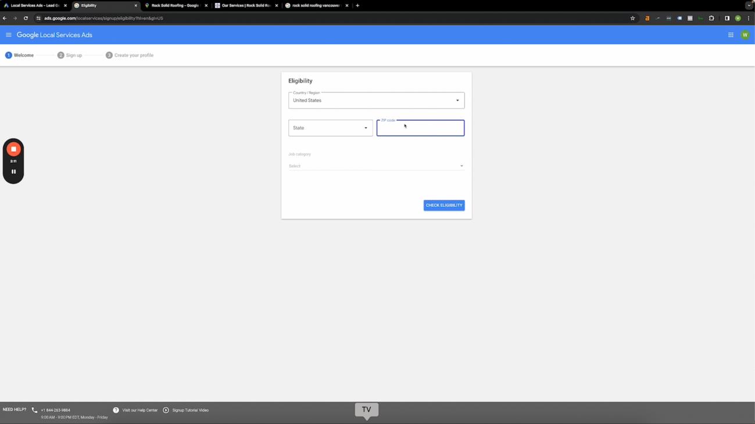Open the Signup Tutorial Video link
755x424 pixels.
click(191, 410)
